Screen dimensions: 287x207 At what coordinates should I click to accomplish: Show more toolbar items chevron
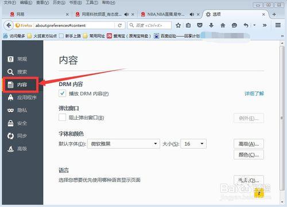pyautogui.click(x=265, y=25)
